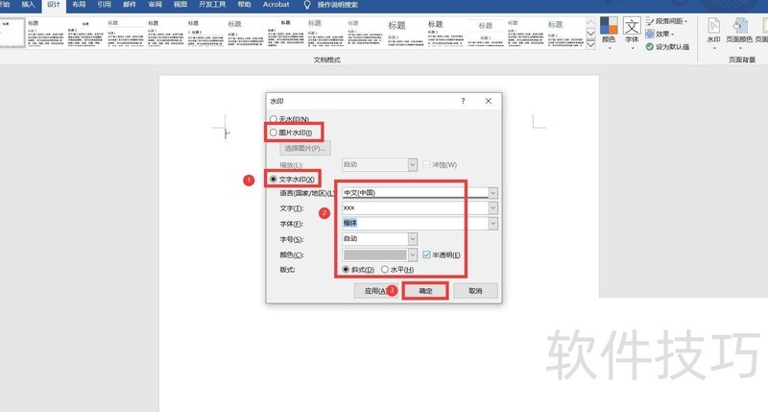
Task: Switch to the Acrobat ribbon tab
Action: point(276,5)
